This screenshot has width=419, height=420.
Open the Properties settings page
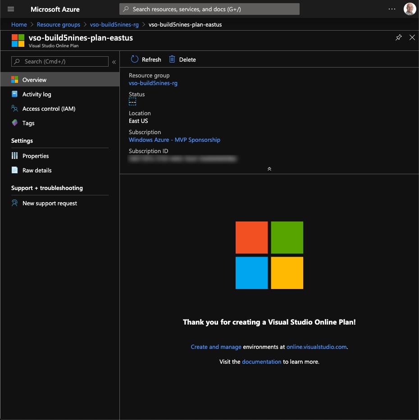[x=36, y=156]
